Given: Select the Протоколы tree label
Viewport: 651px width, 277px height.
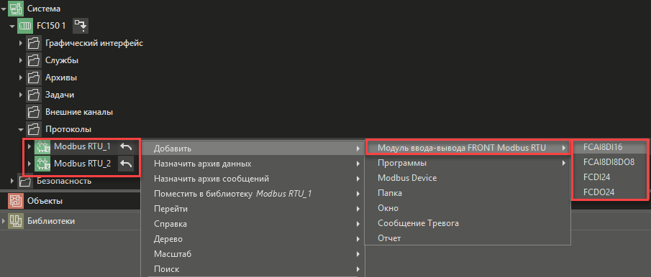Looking at the screenshot, I should click(x=68, y=130).
